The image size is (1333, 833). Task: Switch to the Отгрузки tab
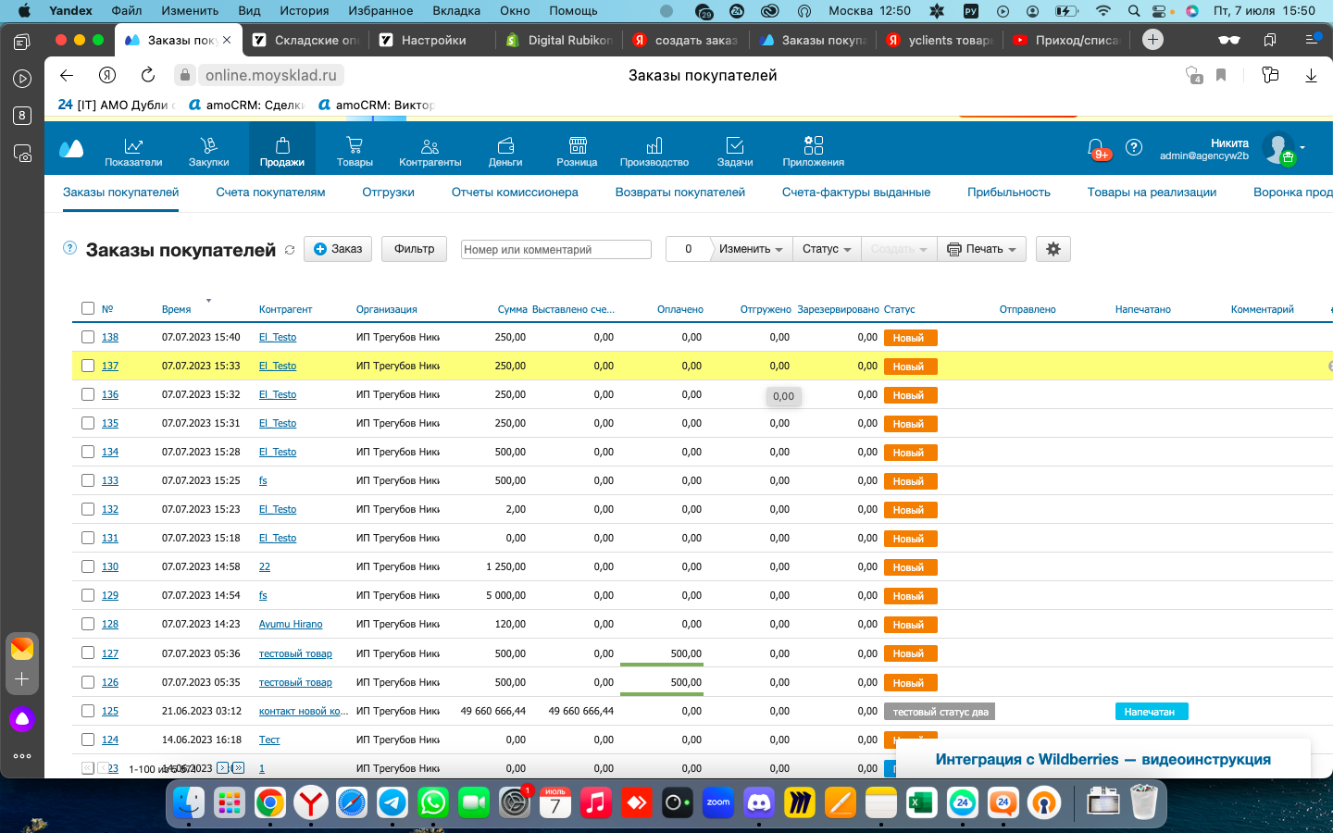pos(389,193)
